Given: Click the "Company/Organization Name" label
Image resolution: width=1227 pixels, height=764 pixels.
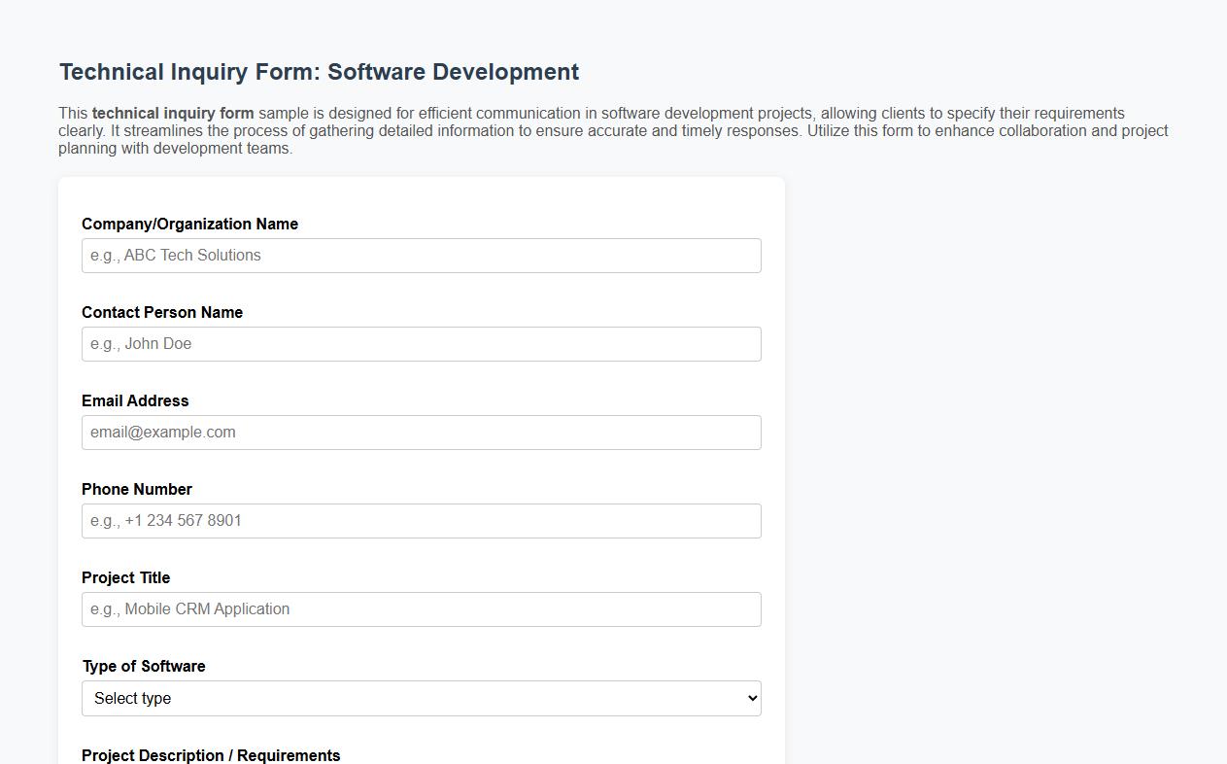Looking at the screenshot, I should pos(189,224).
